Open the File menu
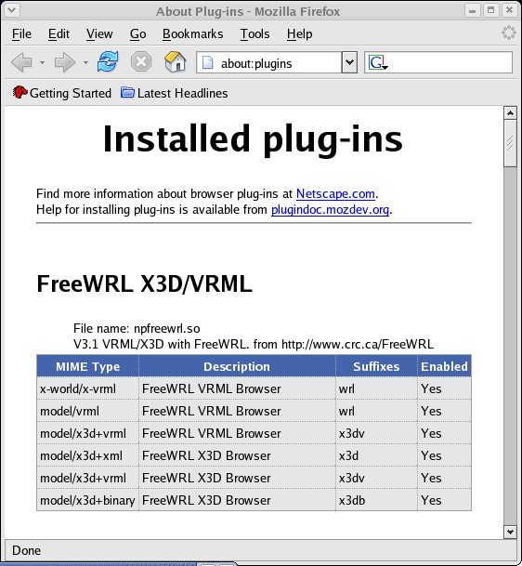 click(x=21, y=34)
